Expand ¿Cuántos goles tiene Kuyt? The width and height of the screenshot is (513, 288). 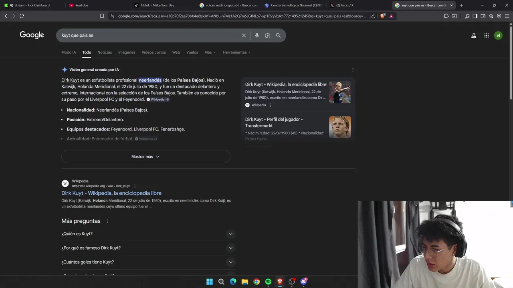pyautogui.click(x=148, y=262)
